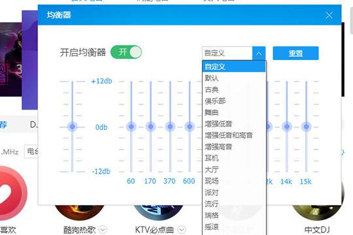Expand arrow next to 酷狗热歌

click(x=103, y=230)
